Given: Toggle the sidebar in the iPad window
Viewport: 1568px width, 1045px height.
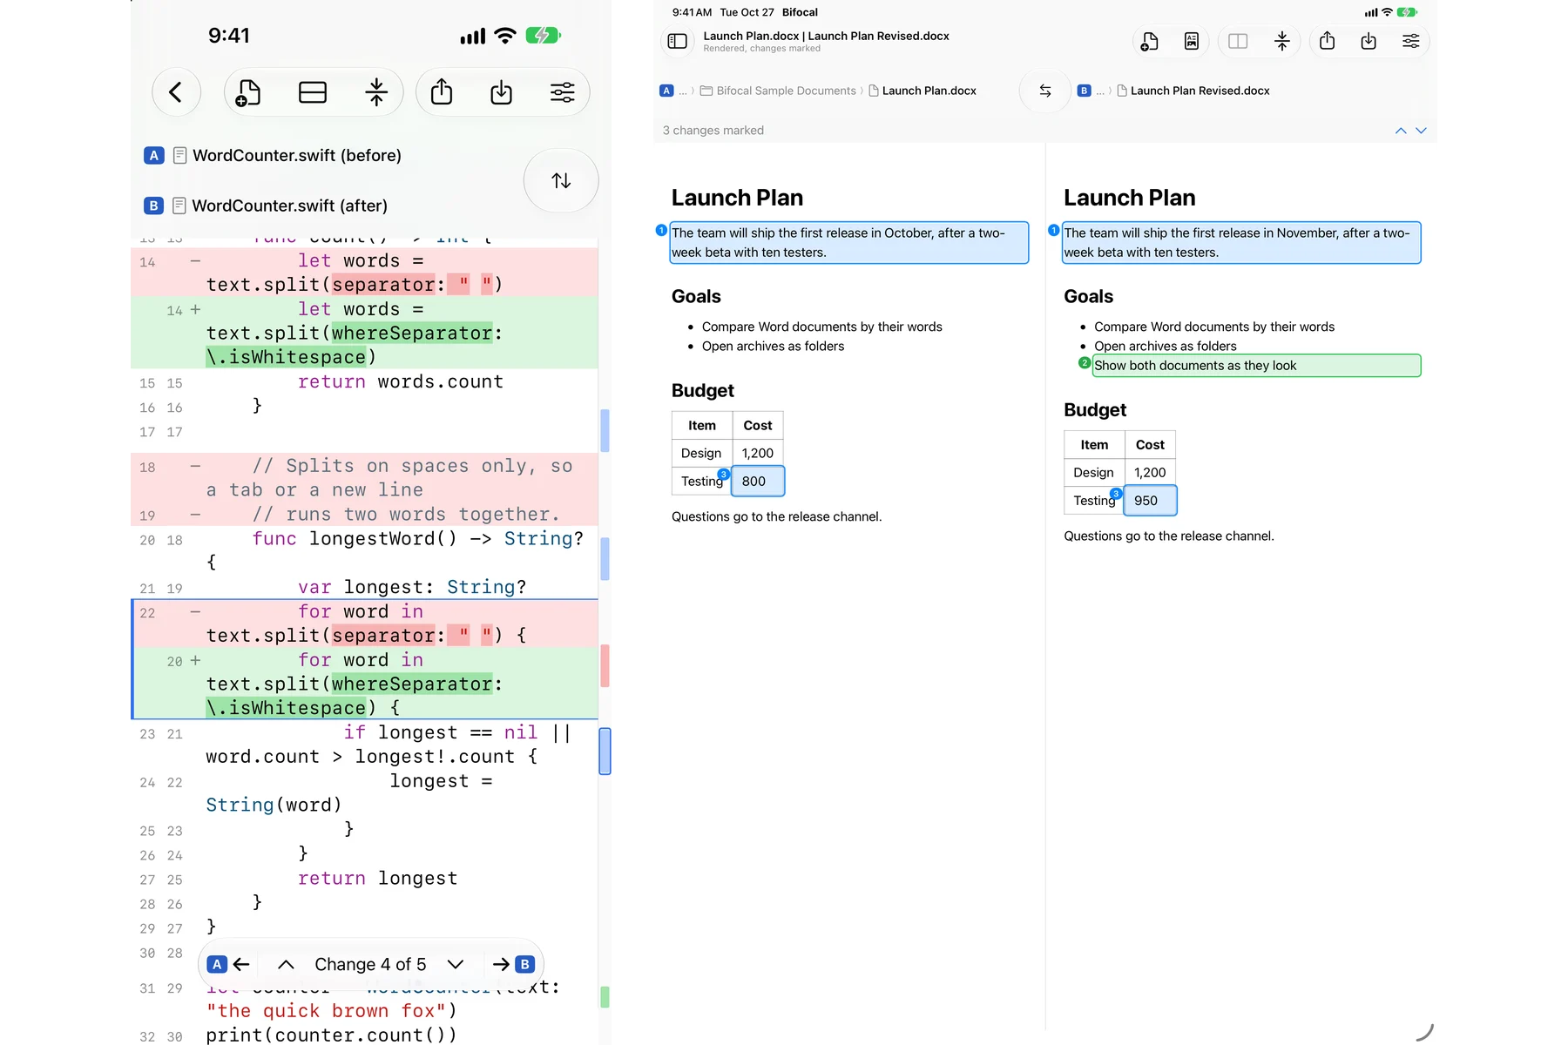Looking at the screenshot, I should tap(678, 41).
